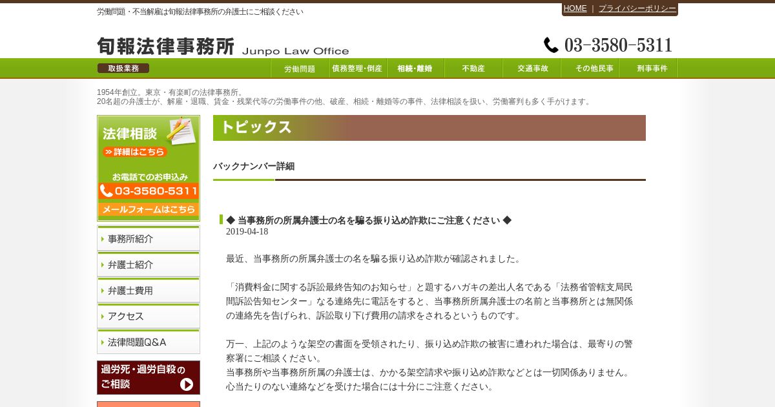This screenshot has height=407, width=775.
Task: Click the header tagline 労働問題・不当解雇は旬報法律事務所の弁護士にご相談ください
Action: pos(200,12)
